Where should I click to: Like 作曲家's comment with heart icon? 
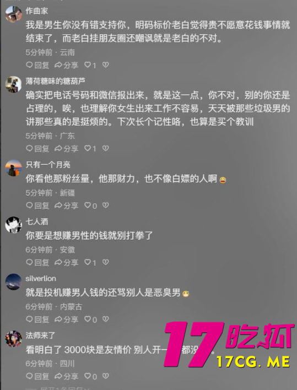point(90,65)
